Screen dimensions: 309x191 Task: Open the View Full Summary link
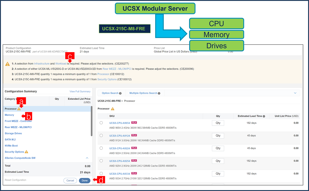tap(80, 92)
